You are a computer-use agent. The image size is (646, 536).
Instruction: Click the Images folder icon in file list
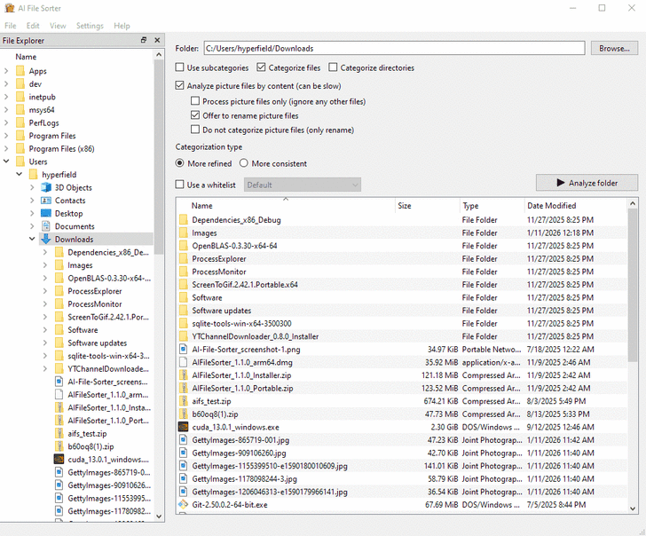pyautogui.click(x=184, y=233)
